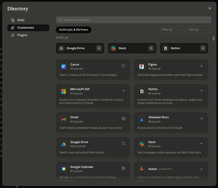The height and width of the screenshot is (188, 218).
Task: Click the refresh icon on the Canva card
Action: click(123, 66)
